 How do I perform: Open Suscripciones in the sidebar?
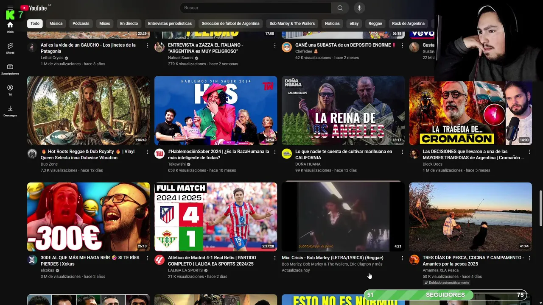tap(10, 69)
